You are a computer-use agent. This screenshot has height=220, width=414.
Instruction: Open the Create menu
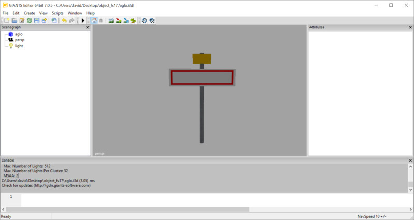tap(29, 13)
